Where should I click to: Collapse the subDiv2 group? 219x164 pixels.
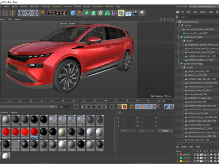click(181, 67)
